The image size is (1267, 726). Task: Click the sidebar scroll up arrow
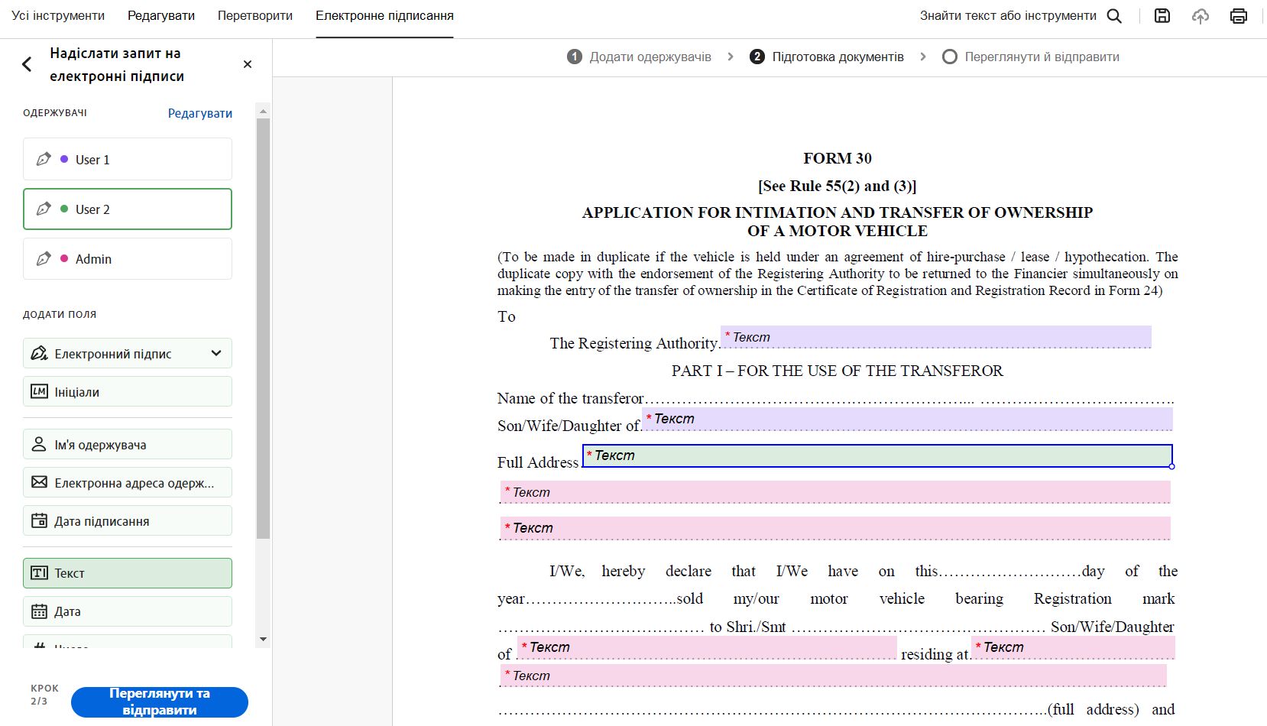point(263,111)
